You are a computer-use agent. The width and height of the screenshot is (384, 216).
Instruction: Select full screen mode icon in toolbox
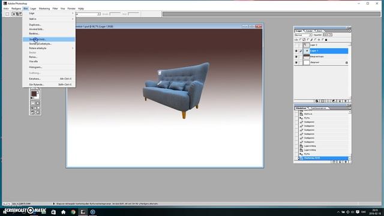[38, 108]
